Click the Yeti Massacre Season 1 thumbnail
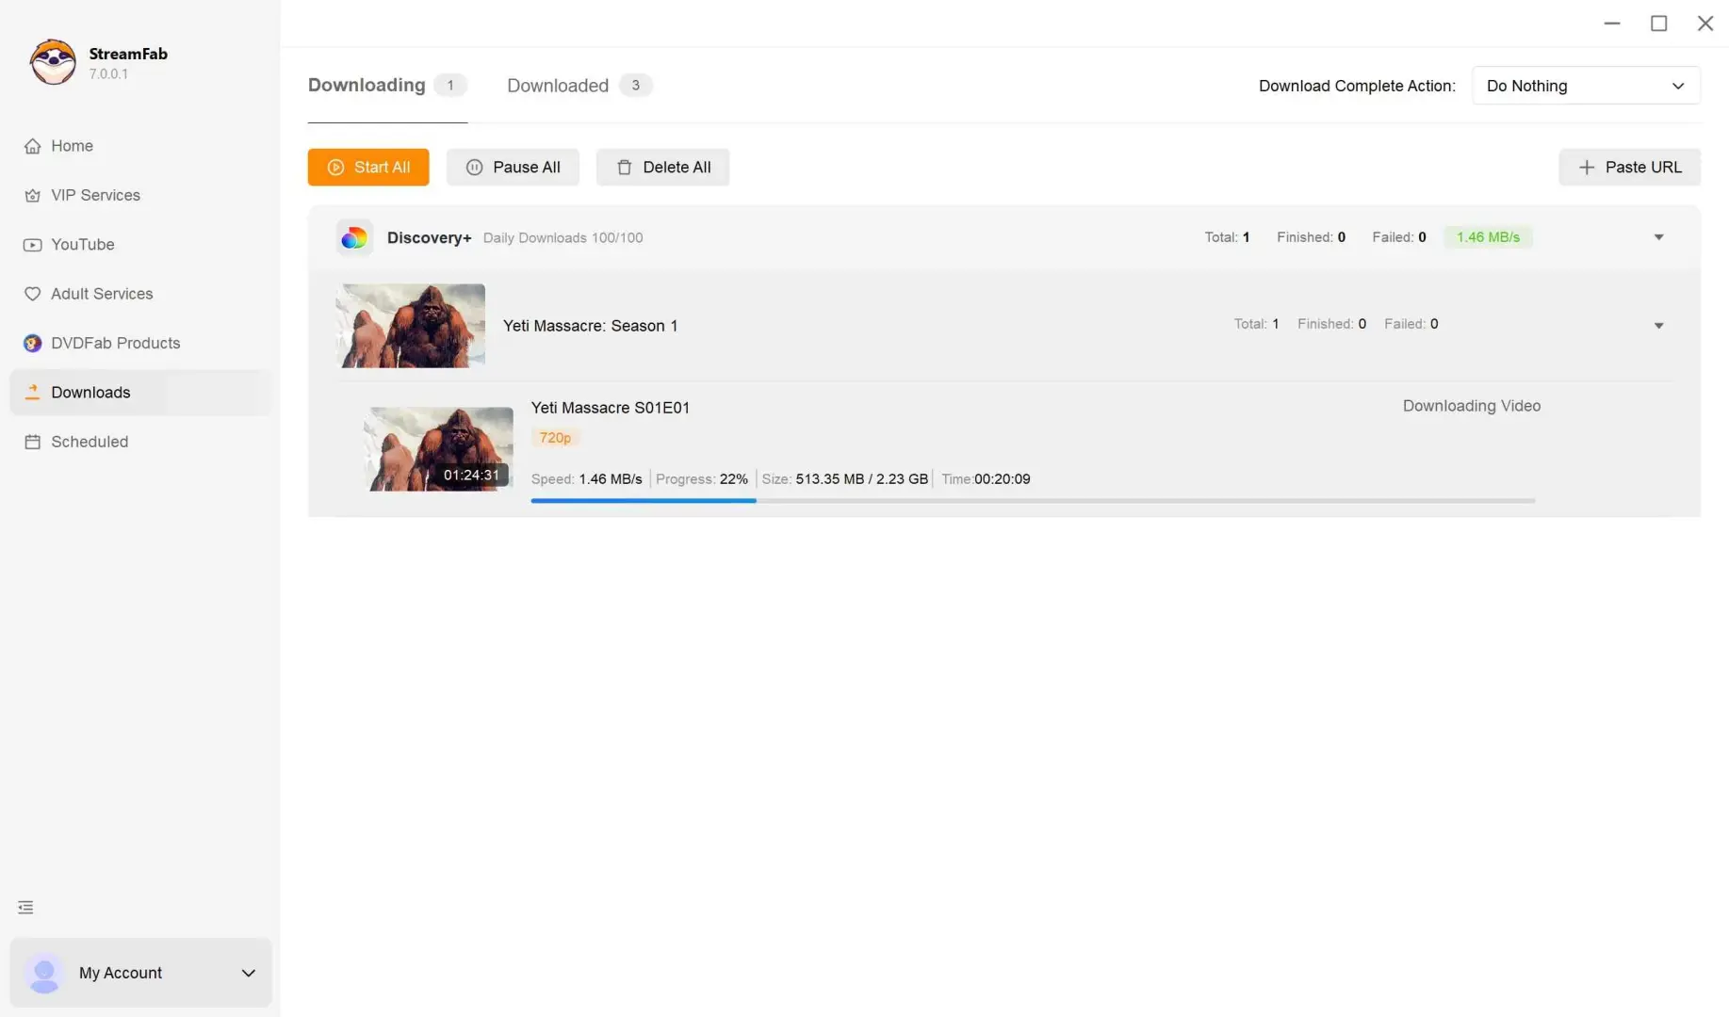The height and width of the screenshot is (1017, 1729). 411,326
